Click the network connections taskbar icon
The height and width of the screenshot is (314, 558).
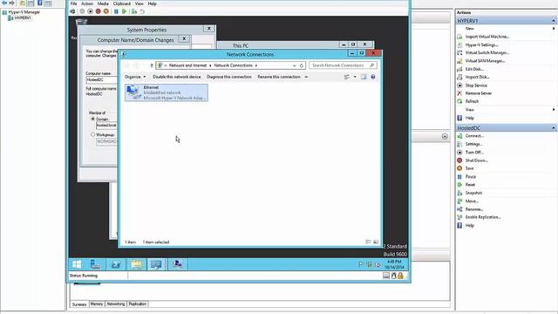[x=177, y=264]
